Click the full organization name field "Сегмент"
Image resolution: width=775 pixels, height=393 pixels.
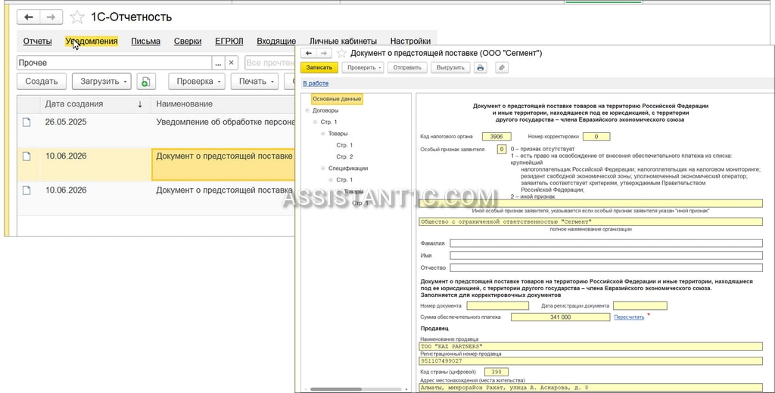pos(590,222)
